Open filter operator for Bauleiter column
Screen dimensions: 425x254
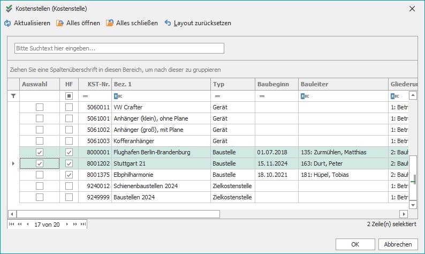[x=304, y=96]
